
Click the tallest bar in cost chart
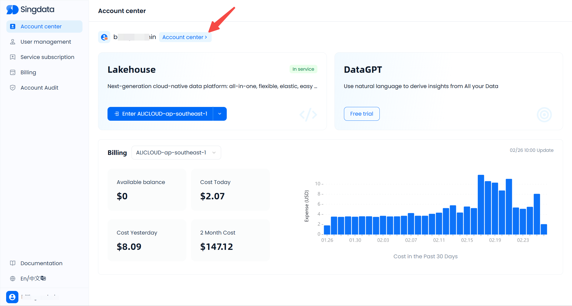tap(481, 204)
